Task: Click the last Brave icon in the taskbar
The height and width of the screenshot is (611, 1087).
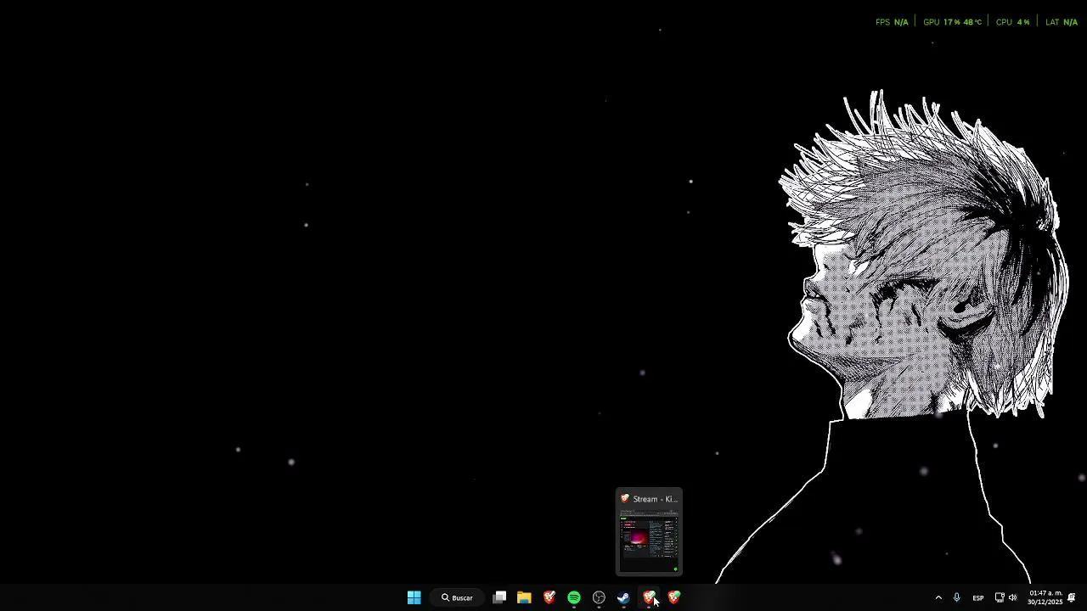Action: click(x=673, y=597)
